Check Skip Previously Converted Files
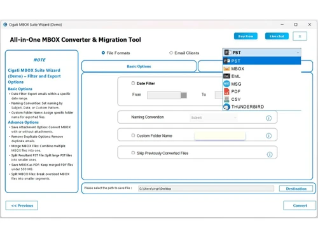Viewport: 318px width, 238px height. [133, 153]
